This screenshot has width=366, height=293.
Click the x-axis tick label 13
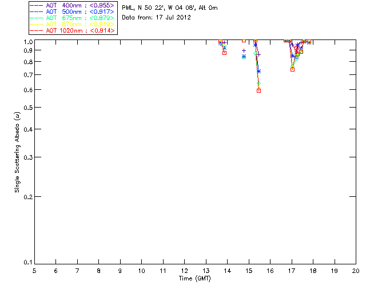(206, 271)
